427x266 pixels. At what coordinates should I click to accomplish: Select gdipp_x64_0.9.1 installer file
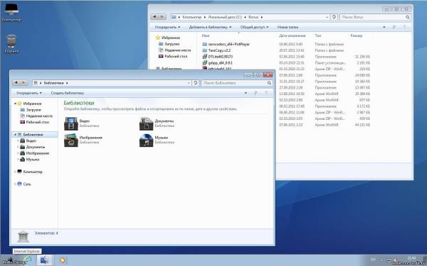[x=217, y=62]
